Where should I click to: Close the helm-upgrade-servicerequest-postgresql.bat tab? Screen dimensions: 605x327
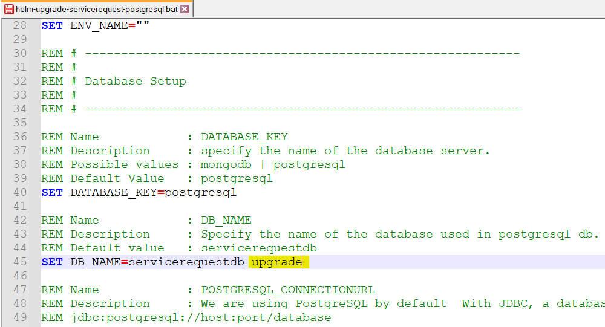point(185,9)
